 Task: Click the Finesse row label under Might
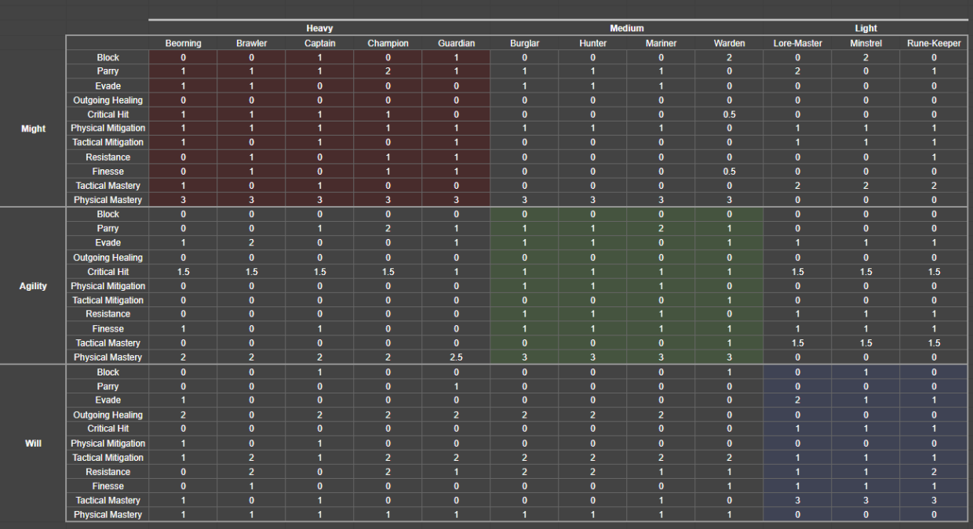click(108, 172)
